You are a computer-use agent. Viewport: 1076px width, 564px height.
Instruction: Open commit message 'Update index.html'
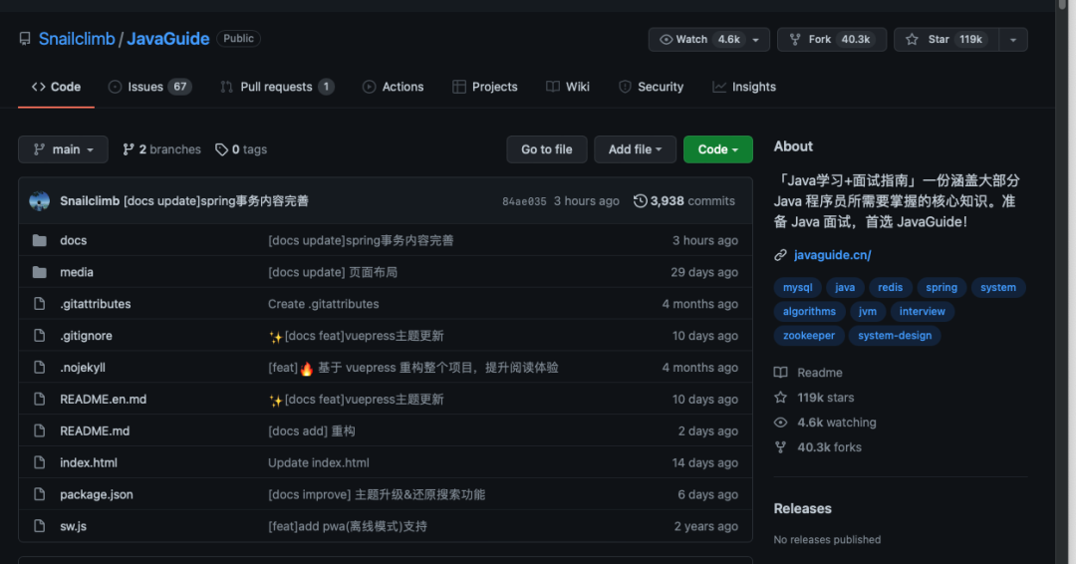click(319, 463)
